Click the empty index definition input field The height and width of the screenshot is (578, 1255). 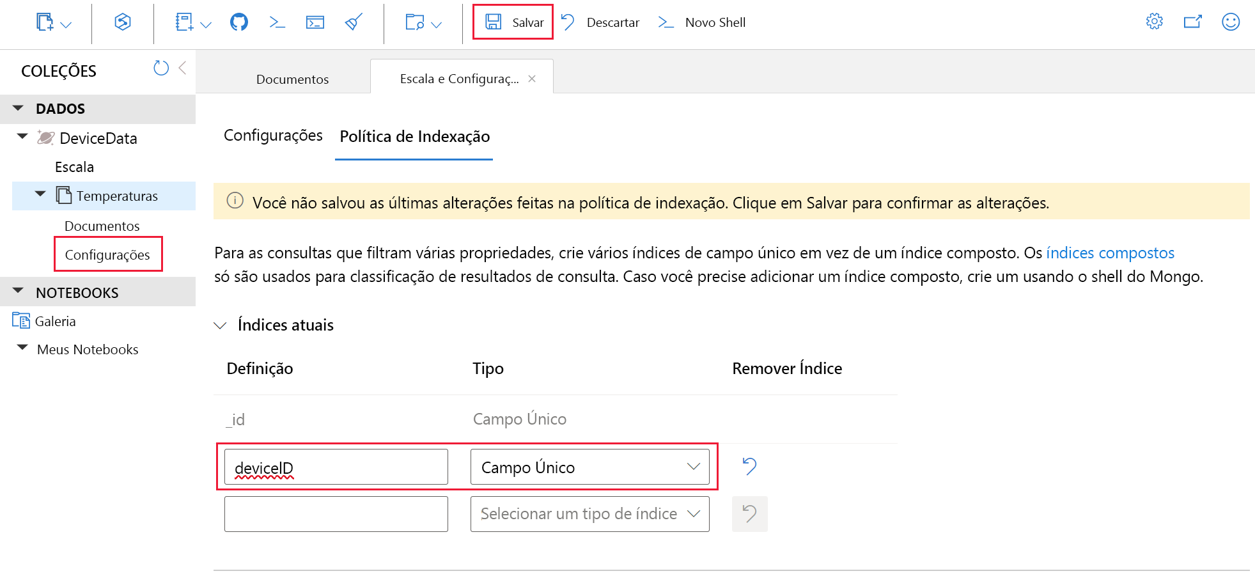click(x=336, y=513)
